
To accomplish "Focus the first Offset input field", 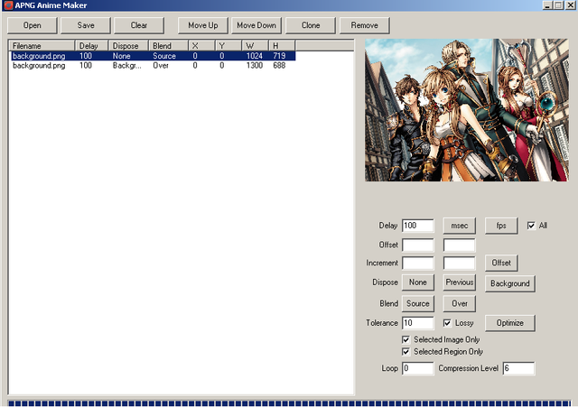I will coord(418,245).
